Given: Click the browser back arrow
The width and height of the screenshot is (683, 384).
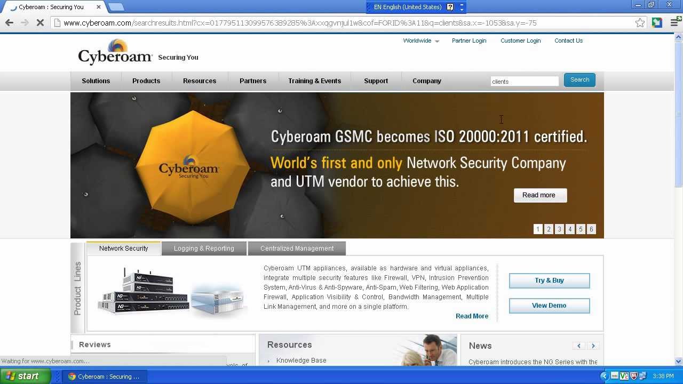Looking at the screenshot, I should point(9,22).
